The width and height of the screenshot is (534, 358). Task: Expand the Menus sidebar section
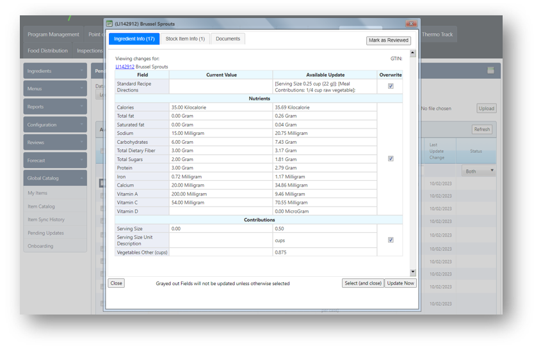coord(55,89)
